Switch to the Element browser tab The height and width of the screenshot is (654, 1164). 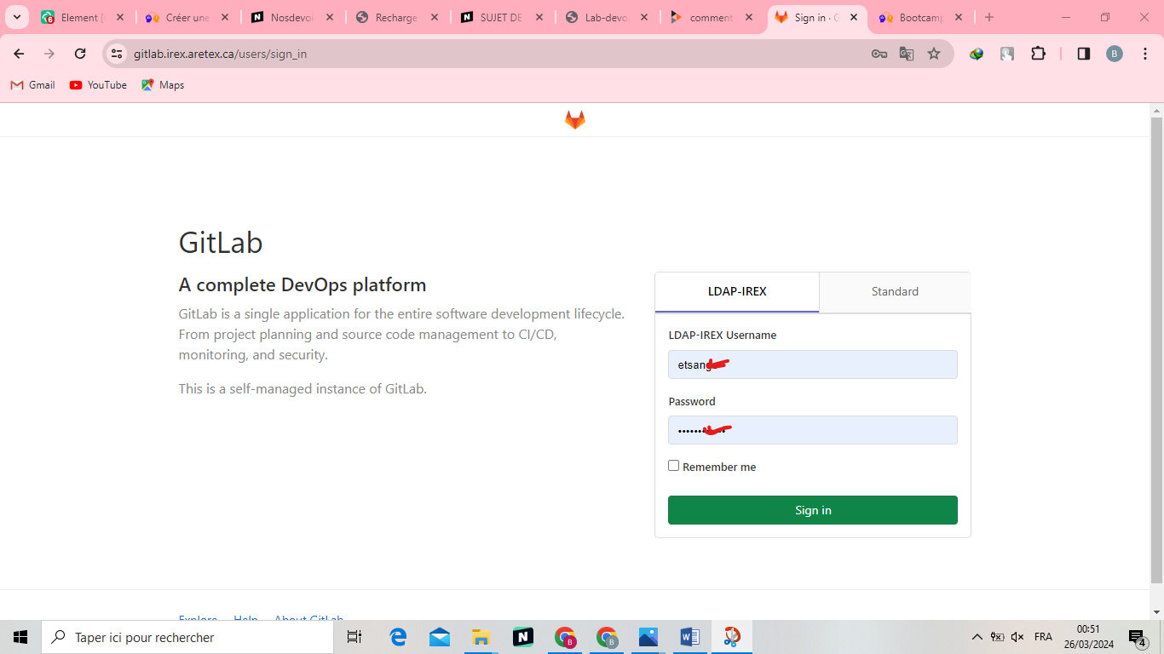point(81,17)
